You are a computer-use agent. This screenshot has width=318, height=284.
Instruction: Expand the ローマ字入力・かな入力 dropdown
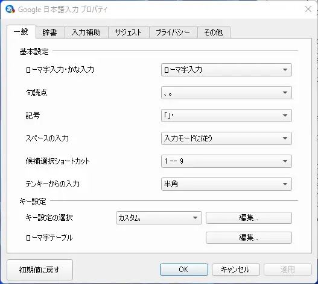[x=226, y=70]
